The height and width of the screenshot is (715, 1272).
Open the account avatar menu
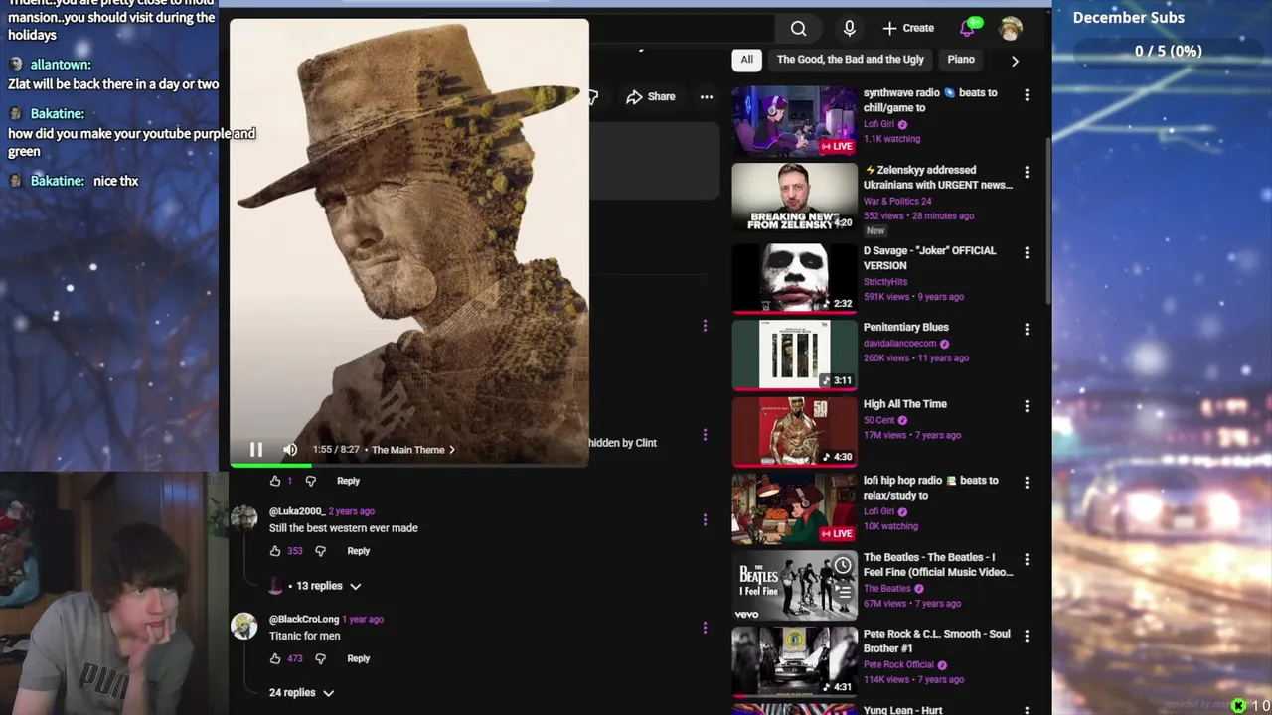pyautogui.click(x=1011, y=28)
